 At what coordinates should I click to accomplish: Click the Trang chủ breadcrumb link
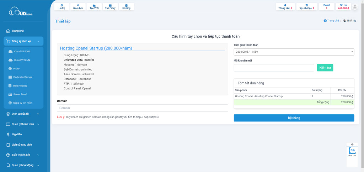pyautogui.click(x=331, y=21)
